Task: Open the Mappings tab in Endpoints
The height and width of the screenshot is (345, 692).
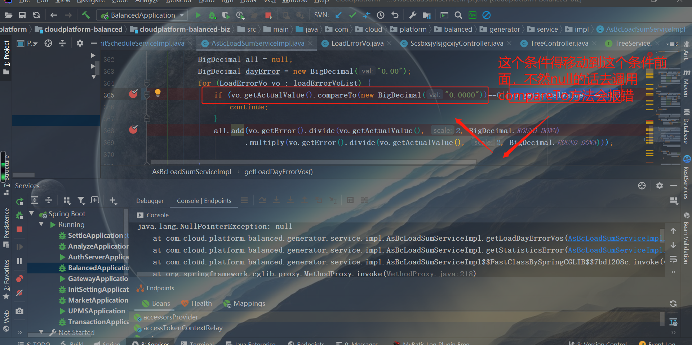Action: [x=244, y=304]
